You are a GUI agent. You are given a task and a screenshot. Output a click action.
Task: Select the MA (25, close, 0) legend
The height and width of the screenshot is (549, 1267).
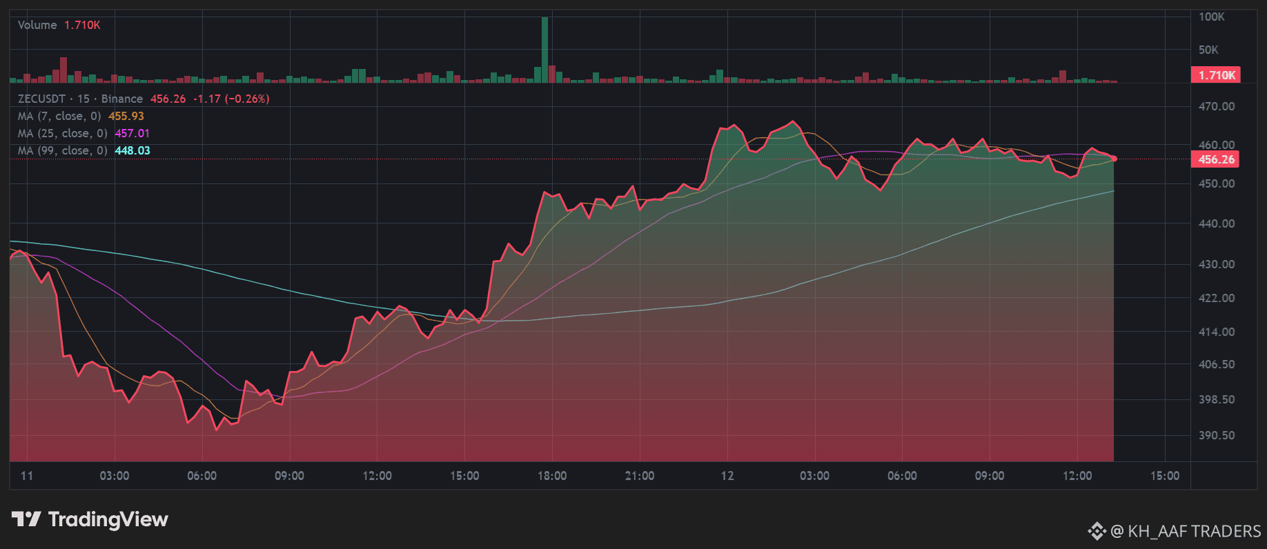point(62,134)
